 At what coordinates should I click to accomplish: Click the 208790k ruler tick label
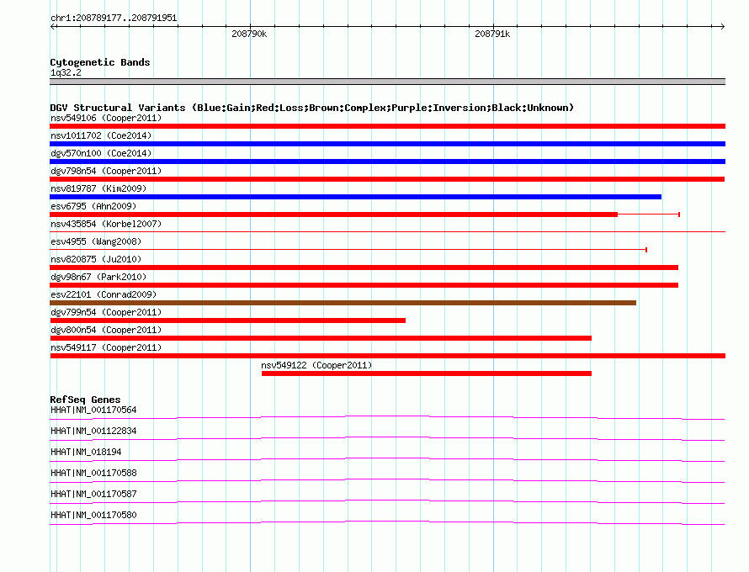tap(249, 34)
